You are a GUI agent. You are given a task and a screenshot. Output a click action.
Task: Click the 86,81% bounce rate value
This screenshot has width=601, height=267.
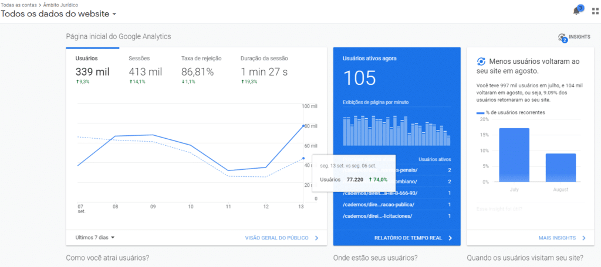[197, 72]
